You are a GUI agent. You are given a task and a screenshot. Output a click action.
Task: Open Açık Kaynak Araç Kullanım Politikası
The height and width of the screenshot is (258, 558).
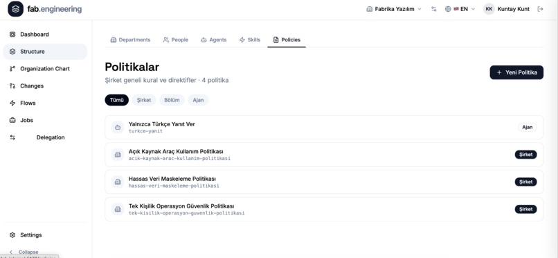(x=324, y=155)
